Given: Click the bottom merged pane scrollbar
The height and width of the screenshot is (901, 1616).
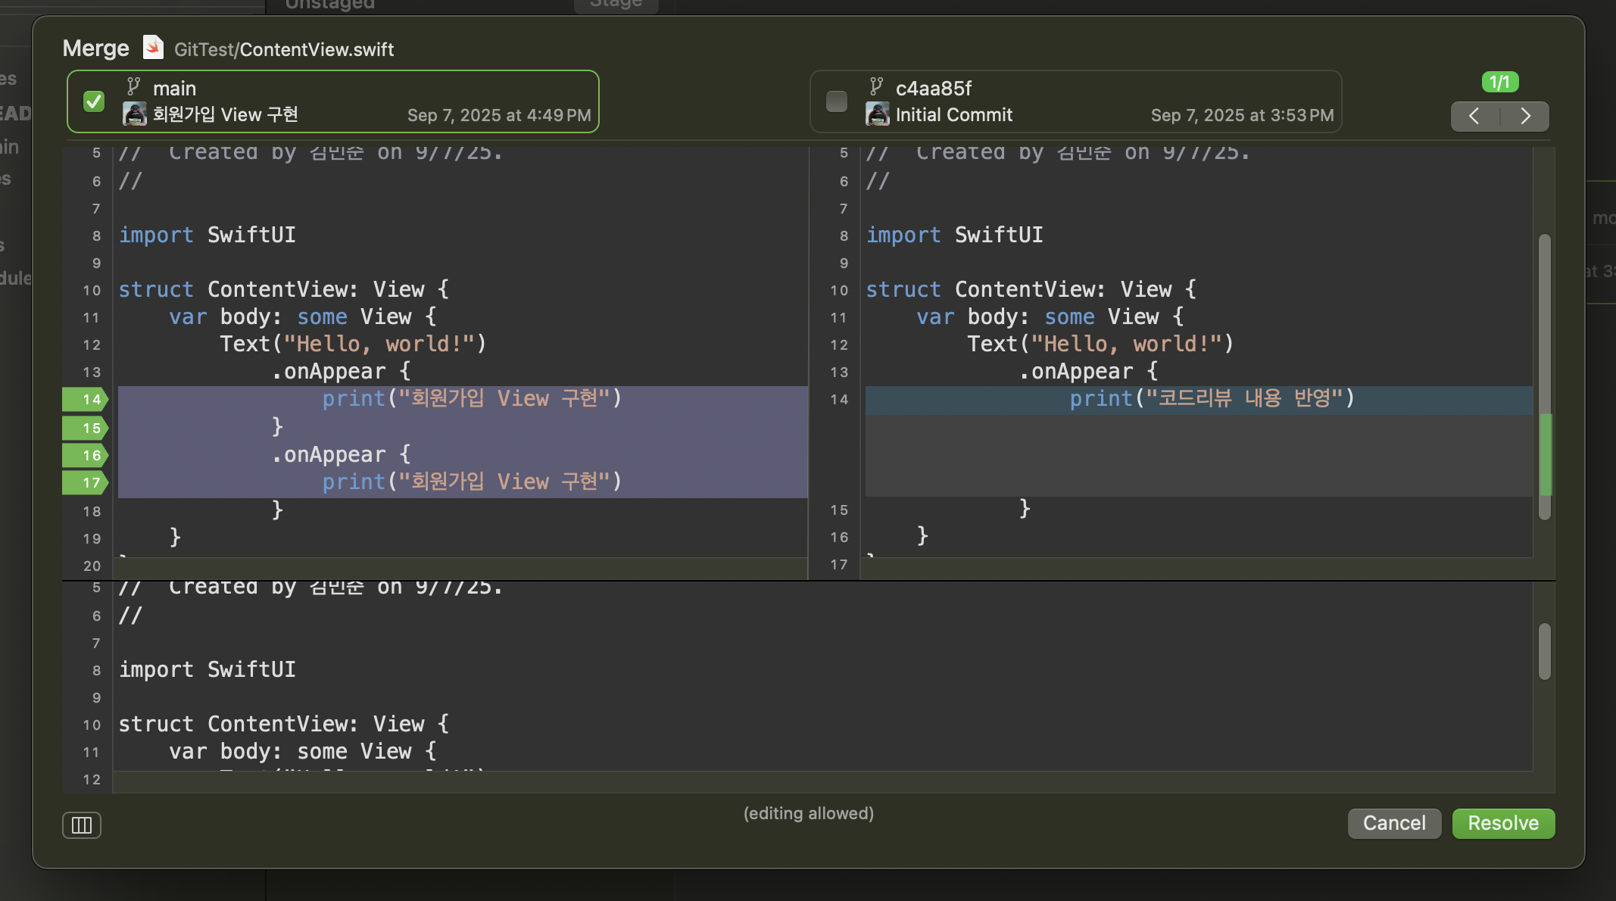Looking at the screenshot, I should click(1545, 651).
